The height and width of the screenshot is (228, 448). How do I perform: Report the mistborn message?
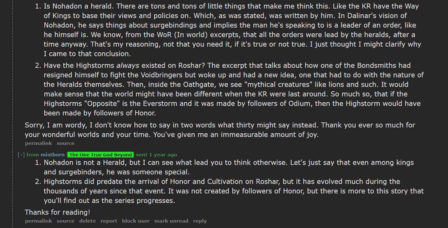coord(109,221)
